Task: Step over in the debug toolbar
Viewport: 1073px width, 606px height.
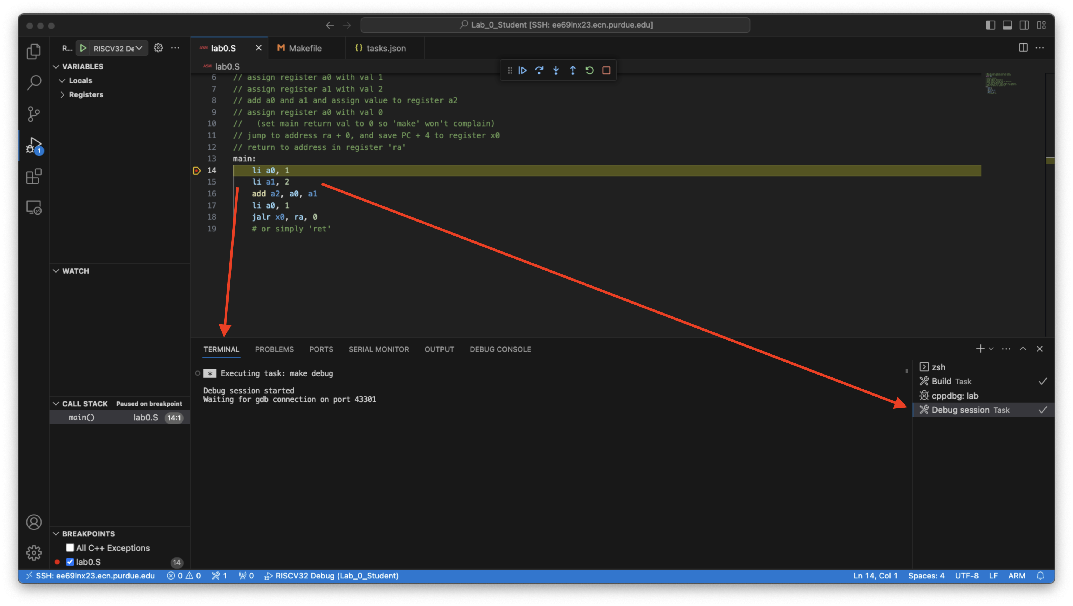Action: [x=539, y=70]
